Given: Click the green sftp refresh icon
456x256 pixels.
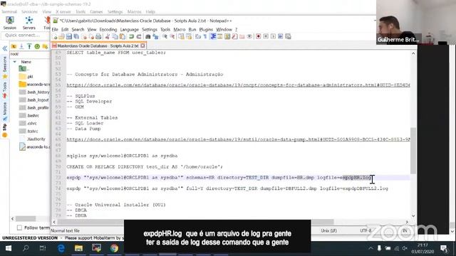Looking at the screenshot, I should tap(37, 46).
